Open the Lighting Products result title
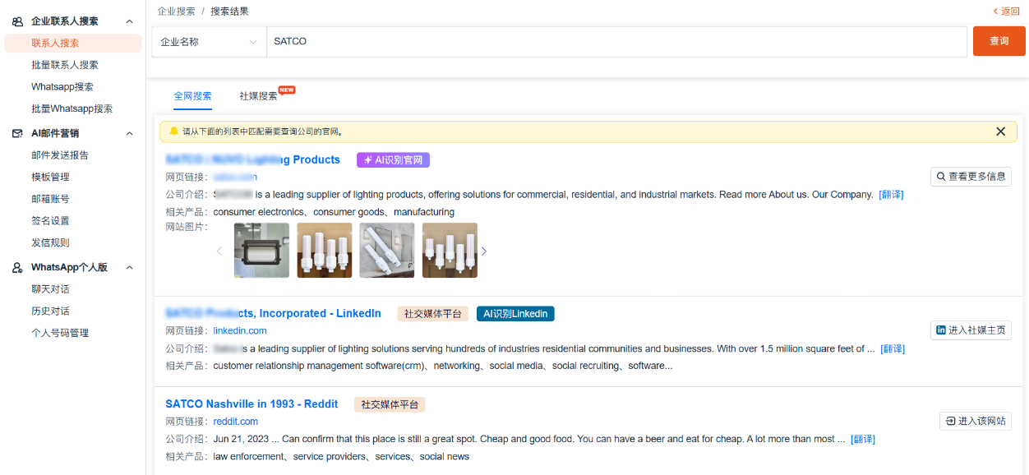The height and width of the screenshot is (475, 1029). click(252, 160)
